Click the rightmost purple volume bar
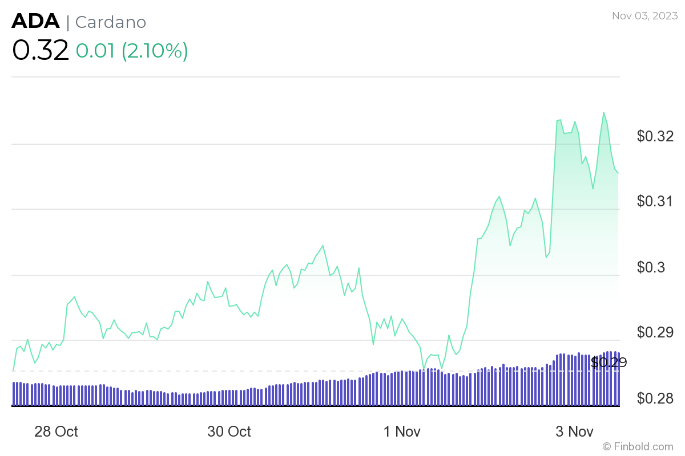685x456 pixels. (x=618, y=378)
